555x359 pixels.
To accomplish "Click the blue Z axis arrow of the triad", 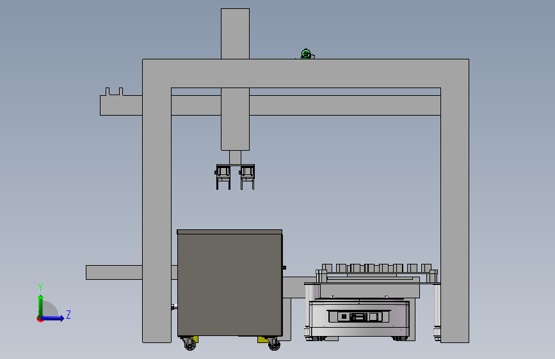I will pyautogui.click(x=54, y=318).
